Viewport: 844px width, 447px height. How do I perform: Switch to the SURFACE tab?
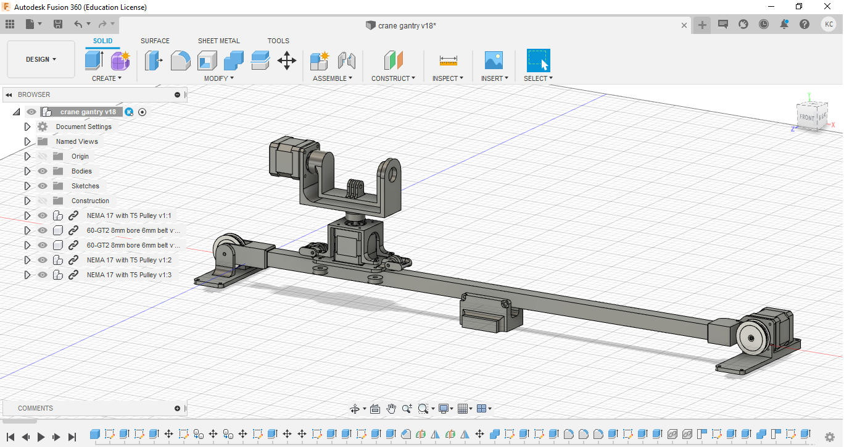pos(155,41)
